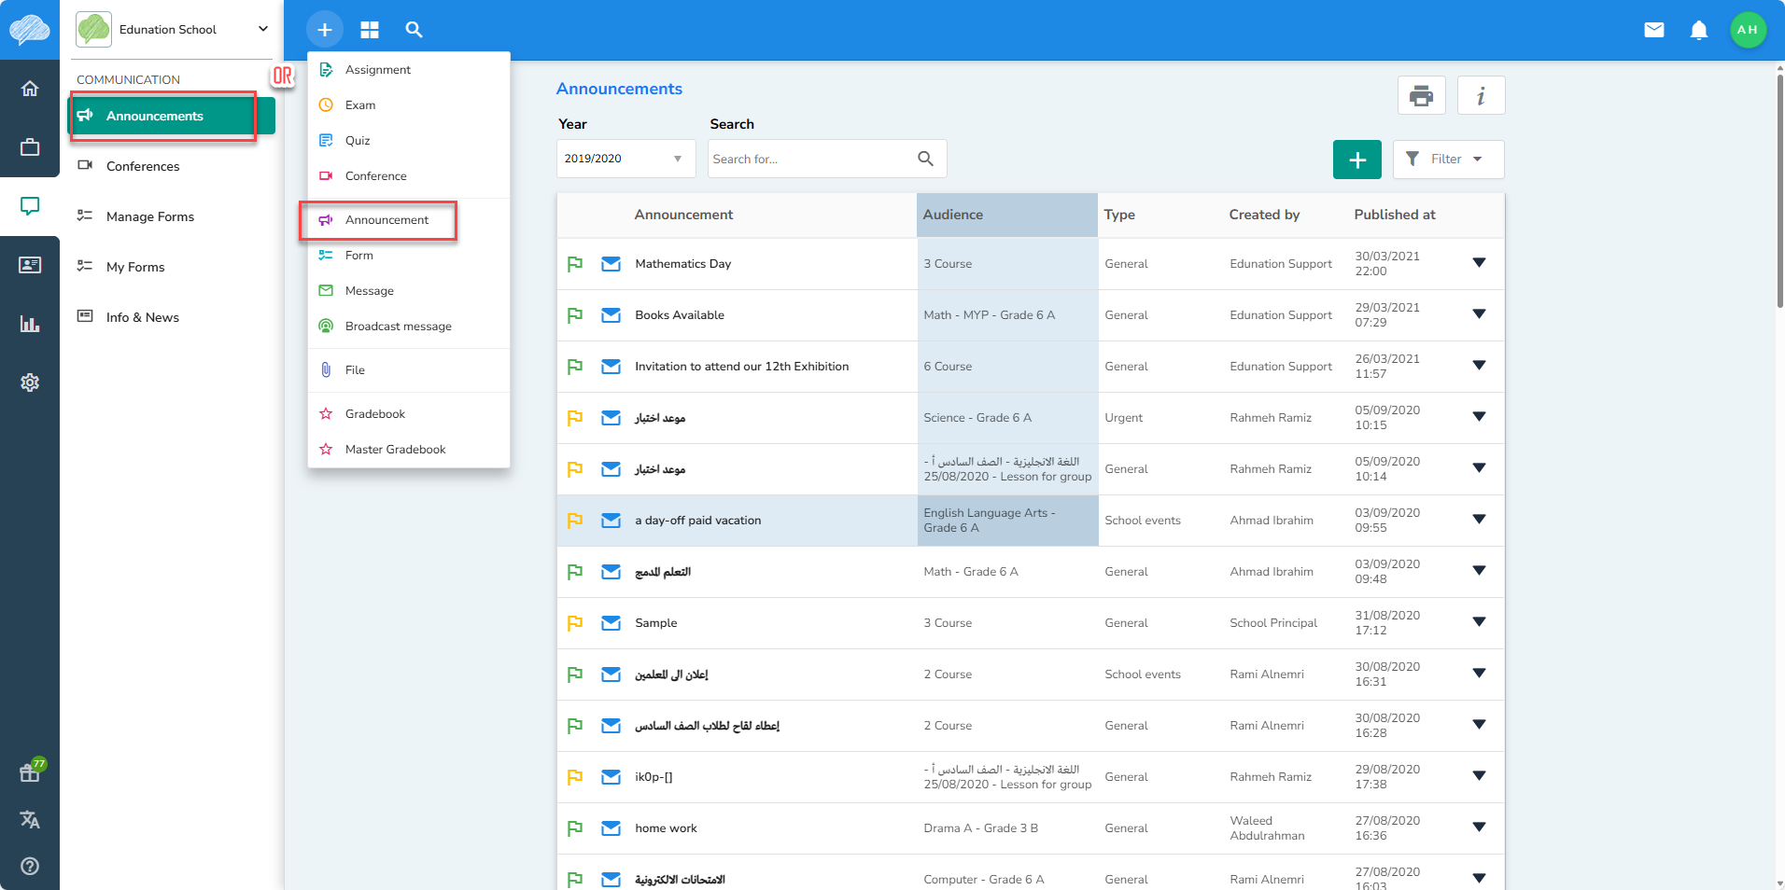1785x890 pixels.
Task: Print the announcements list
Action: 1421,95
